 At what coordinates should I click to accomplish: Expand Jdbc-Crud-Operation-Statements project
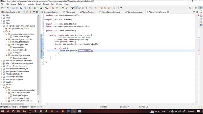[2, 60]
